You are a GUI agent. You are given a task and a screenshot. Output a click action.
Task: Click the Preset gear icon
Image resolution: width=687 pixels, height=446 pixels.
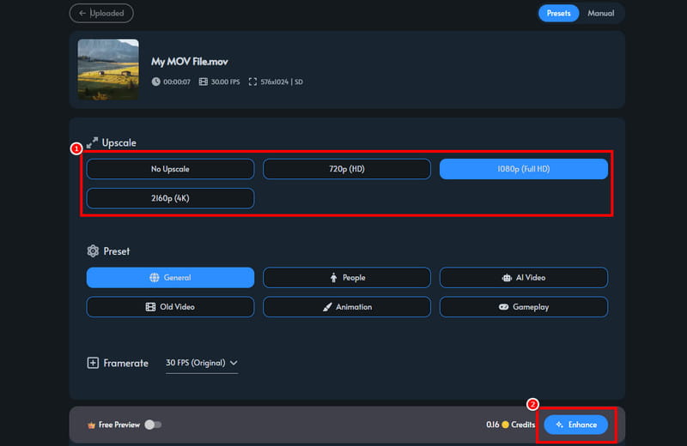click(93, 251)
